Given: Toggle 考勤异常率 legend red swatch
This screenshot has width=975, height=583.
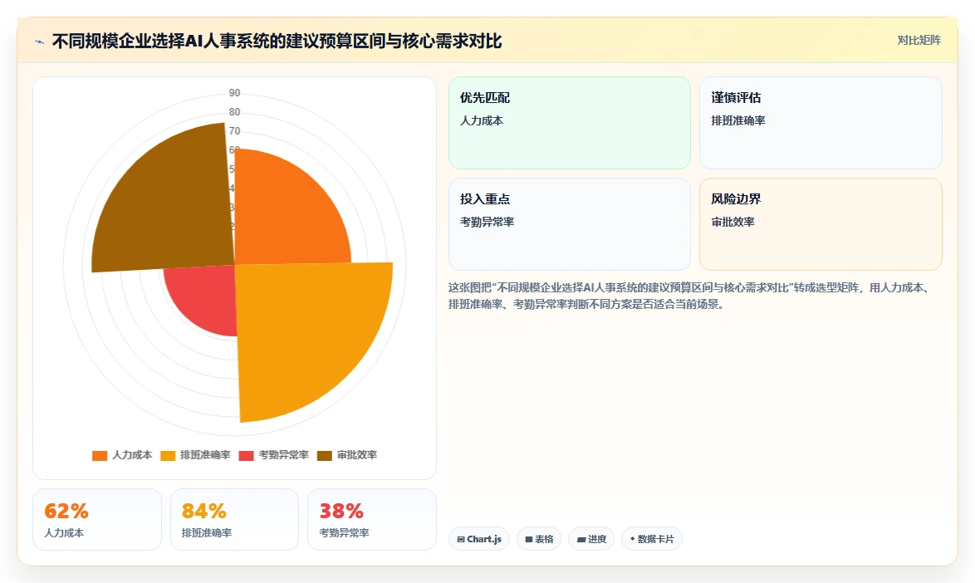Looking at the screenshot, I should [246, 456].
